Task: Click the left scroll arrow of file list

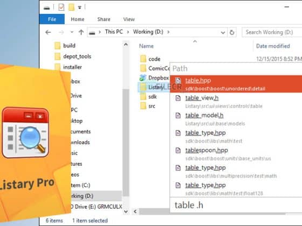Action: pyautogui.click(x=135, y=211)
